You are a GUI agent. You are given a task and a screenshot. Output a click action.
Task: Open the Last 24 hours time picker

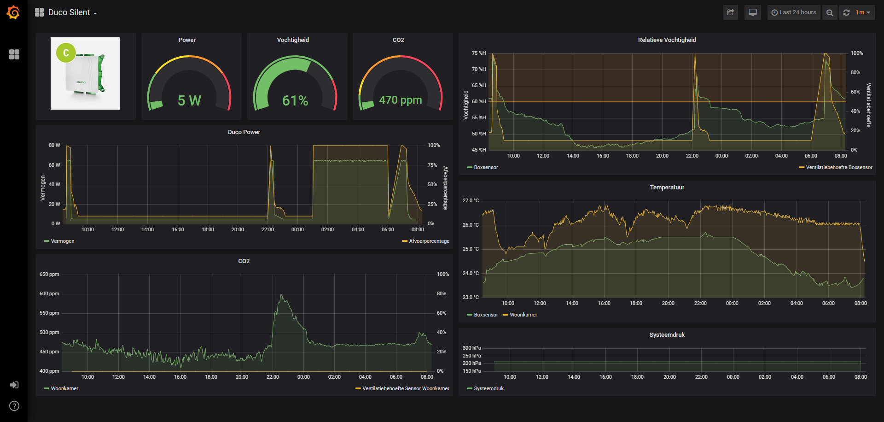point(794,12)
